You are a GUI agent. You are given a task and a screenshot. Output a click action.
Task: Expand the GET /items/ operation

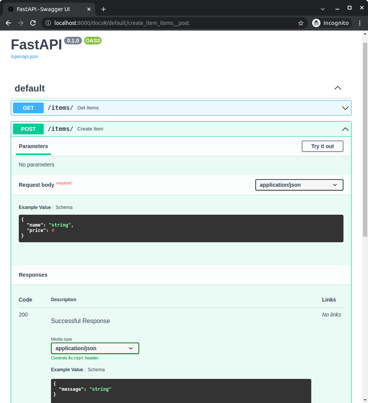click(x=345, y=108)
